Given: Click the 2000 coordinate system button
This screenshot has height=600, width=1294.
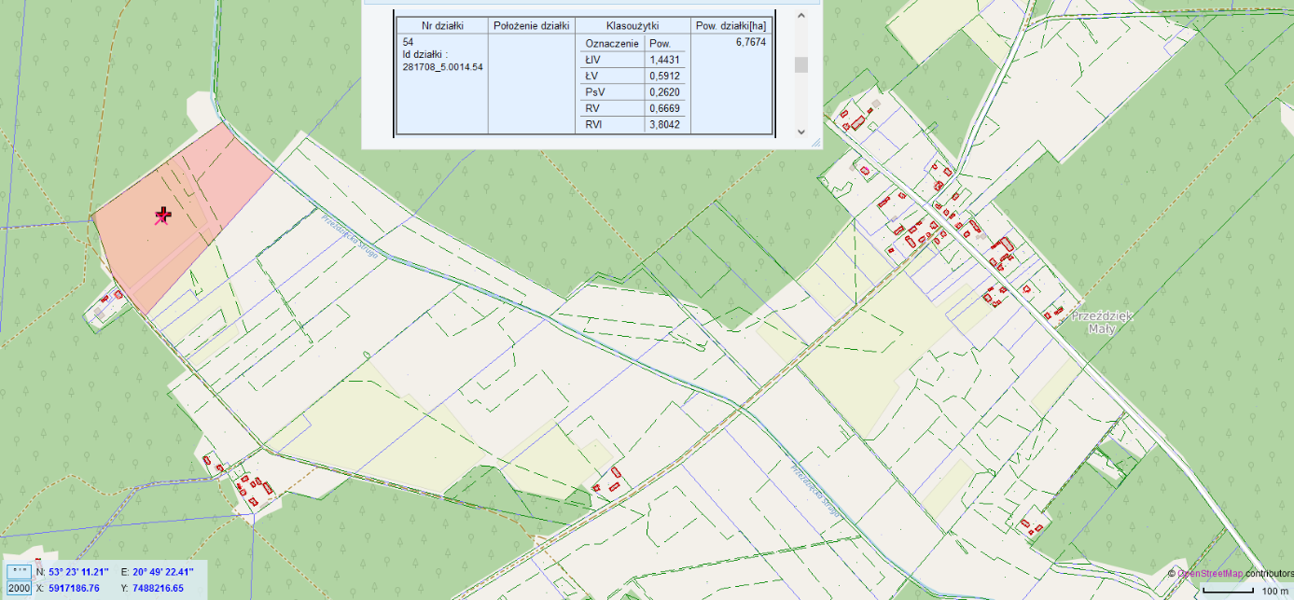Looking at the screenshot, I should tap(19, 588).
